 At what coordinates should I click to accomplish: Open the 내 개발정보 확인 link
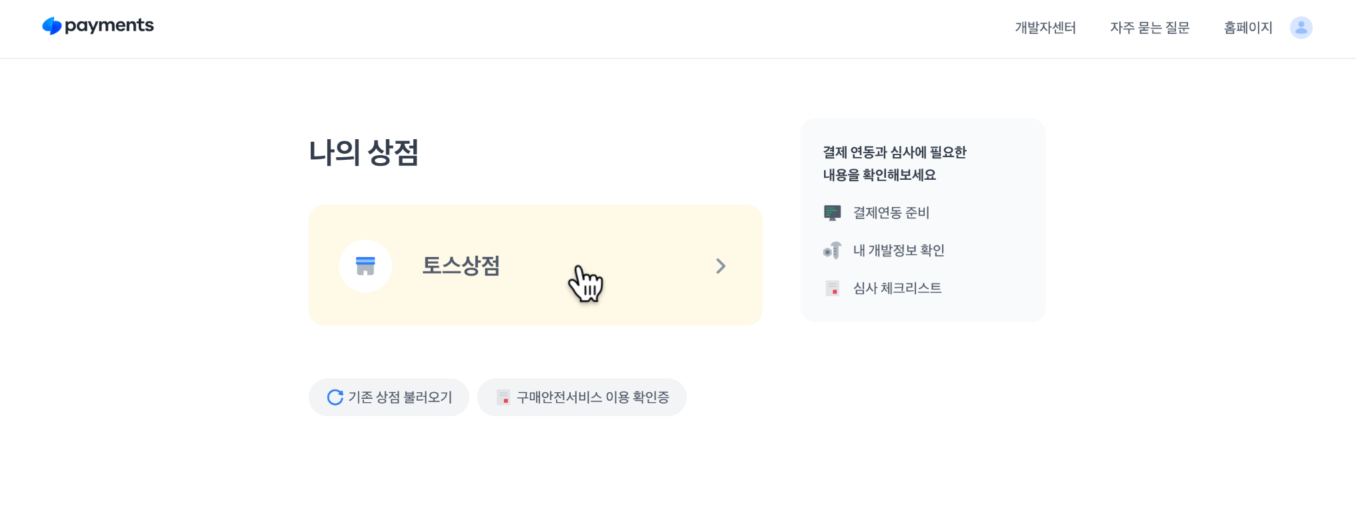coord(899,251)
